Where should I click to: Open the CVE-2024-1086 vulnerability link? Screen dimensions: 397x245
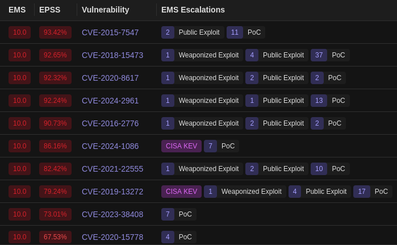click(110, 146)
